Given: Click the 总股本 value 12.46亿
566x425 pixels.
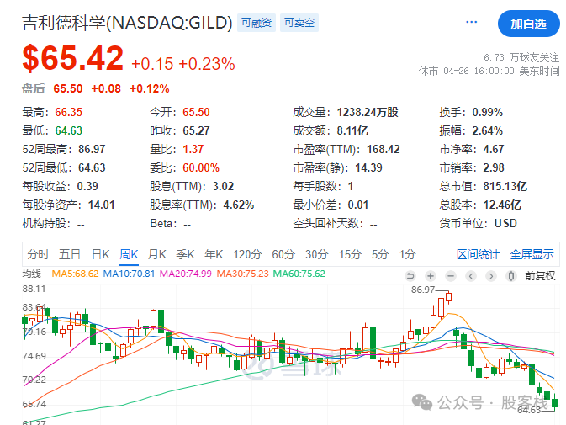Looking at the screenshot, I should [502, 205].
